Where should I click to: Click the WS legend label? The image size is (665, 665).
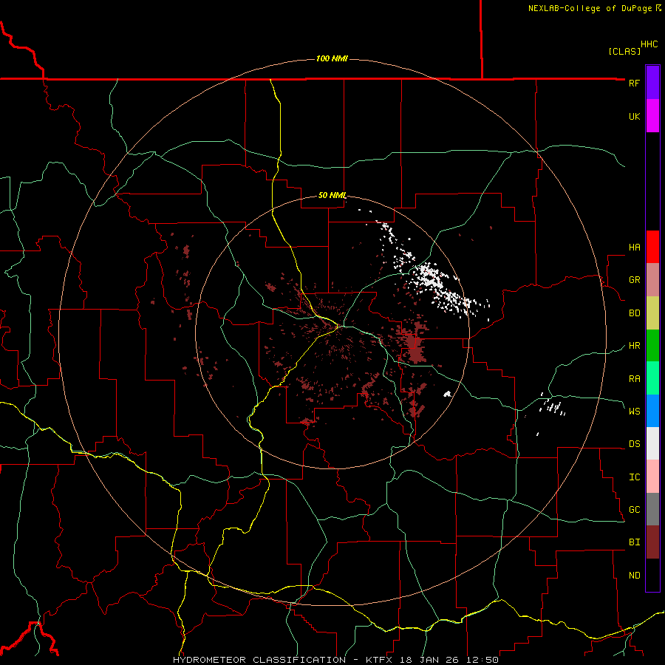[634, 411]
